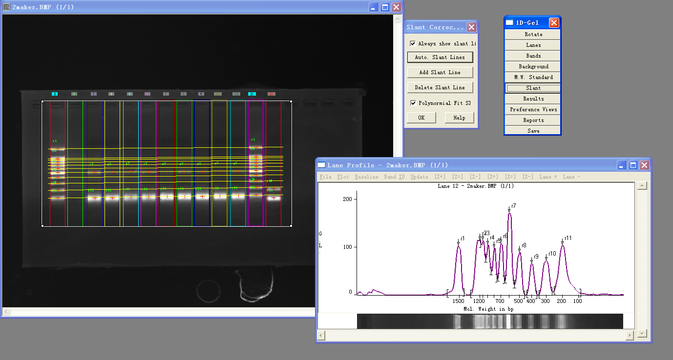Viewport: 673px width, 360px height.
Task: Click [X-] horizontal shrink item
Action: pos(528,177)
